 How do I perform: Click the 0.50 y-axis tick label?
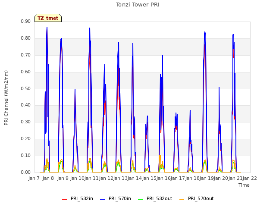26,88
